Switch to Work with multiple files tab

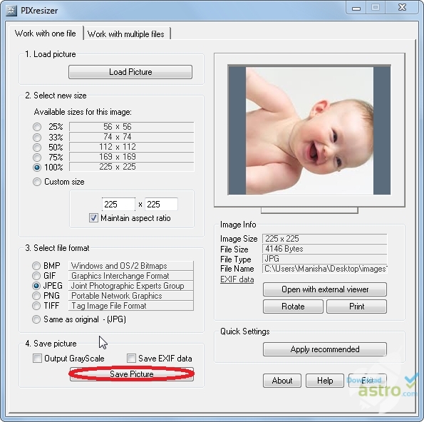pyautogui.click(x=126, y=34)
